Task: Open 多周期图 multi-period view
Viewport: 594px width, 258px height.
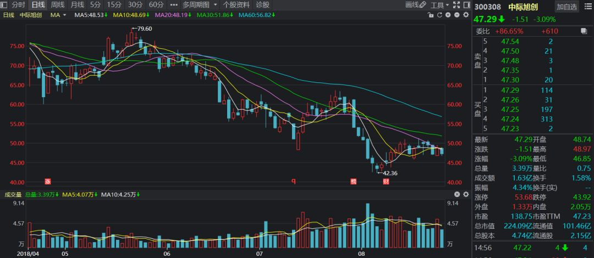Action: click(195, 5)
